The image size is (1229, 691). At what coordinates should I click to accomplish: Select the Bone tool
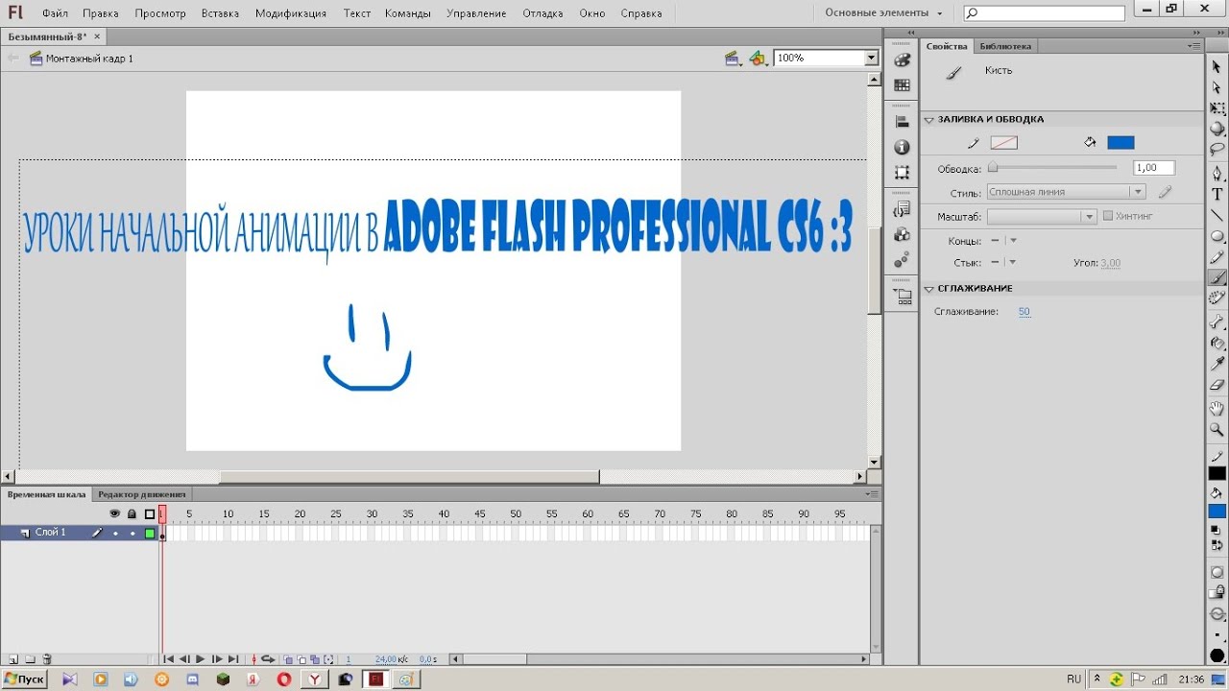pos(1217,322)
